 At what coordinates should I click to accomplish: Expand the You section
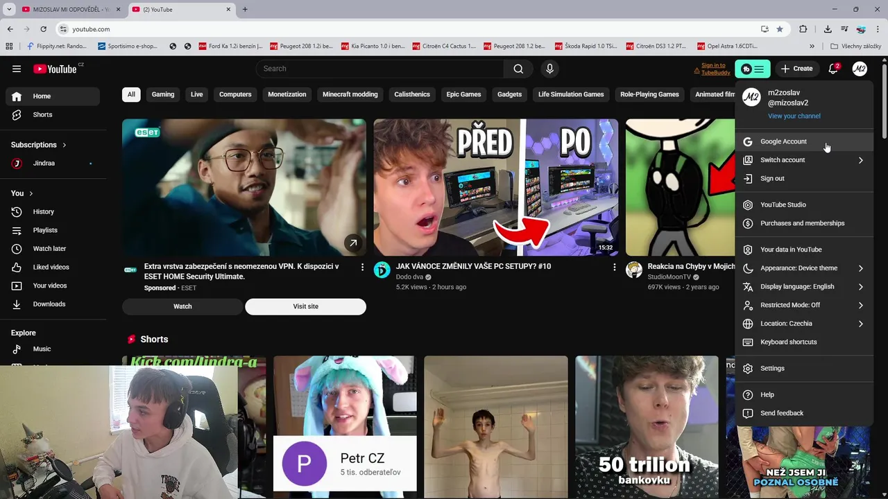click(22, 193)
